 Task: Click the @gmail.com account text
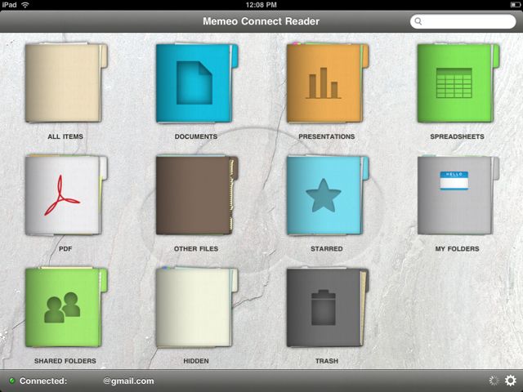point(128,381)
